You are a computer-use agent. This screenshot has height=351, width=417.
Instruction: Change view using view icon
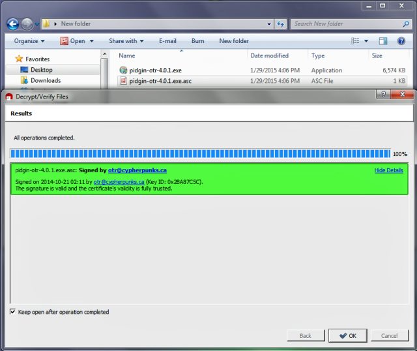[355, 41]
